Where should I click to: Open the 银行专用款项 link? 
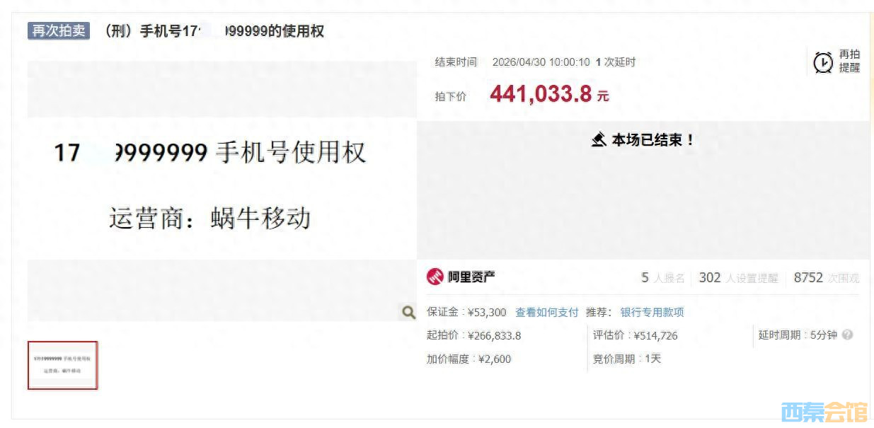point(652,312)
